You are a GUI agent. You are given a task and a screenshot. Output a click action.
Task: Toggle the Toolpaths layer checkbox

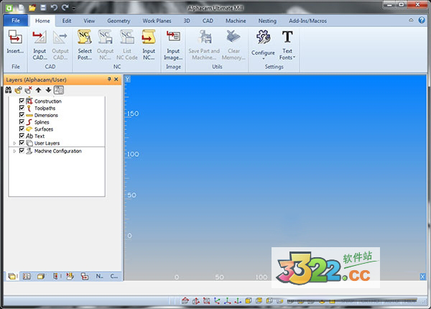click(x=22, y=109)
